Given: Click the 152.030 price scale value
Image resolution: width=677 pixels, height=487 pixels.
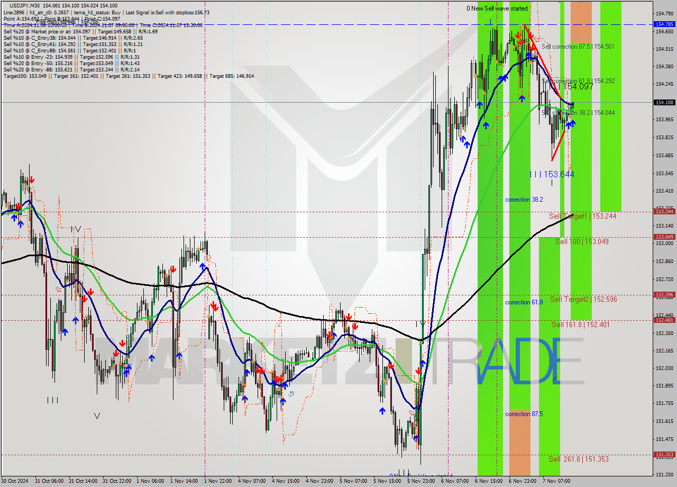Looking at the screenshot, I should point(665,368).
